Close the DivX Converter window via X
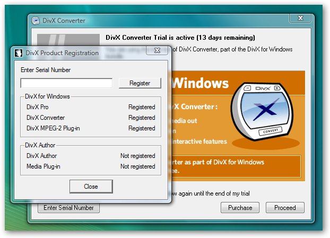The height and width of the screenshot is (238, 330). click(300, 18)
